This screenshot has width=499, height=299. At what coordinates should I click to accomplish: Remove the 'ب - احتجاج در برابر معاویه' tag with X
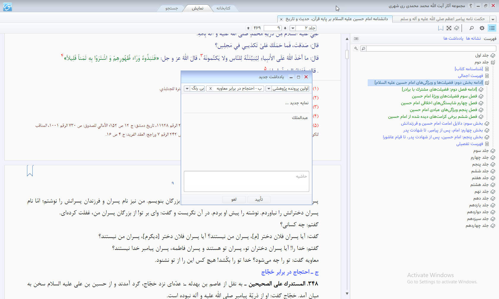211,89
